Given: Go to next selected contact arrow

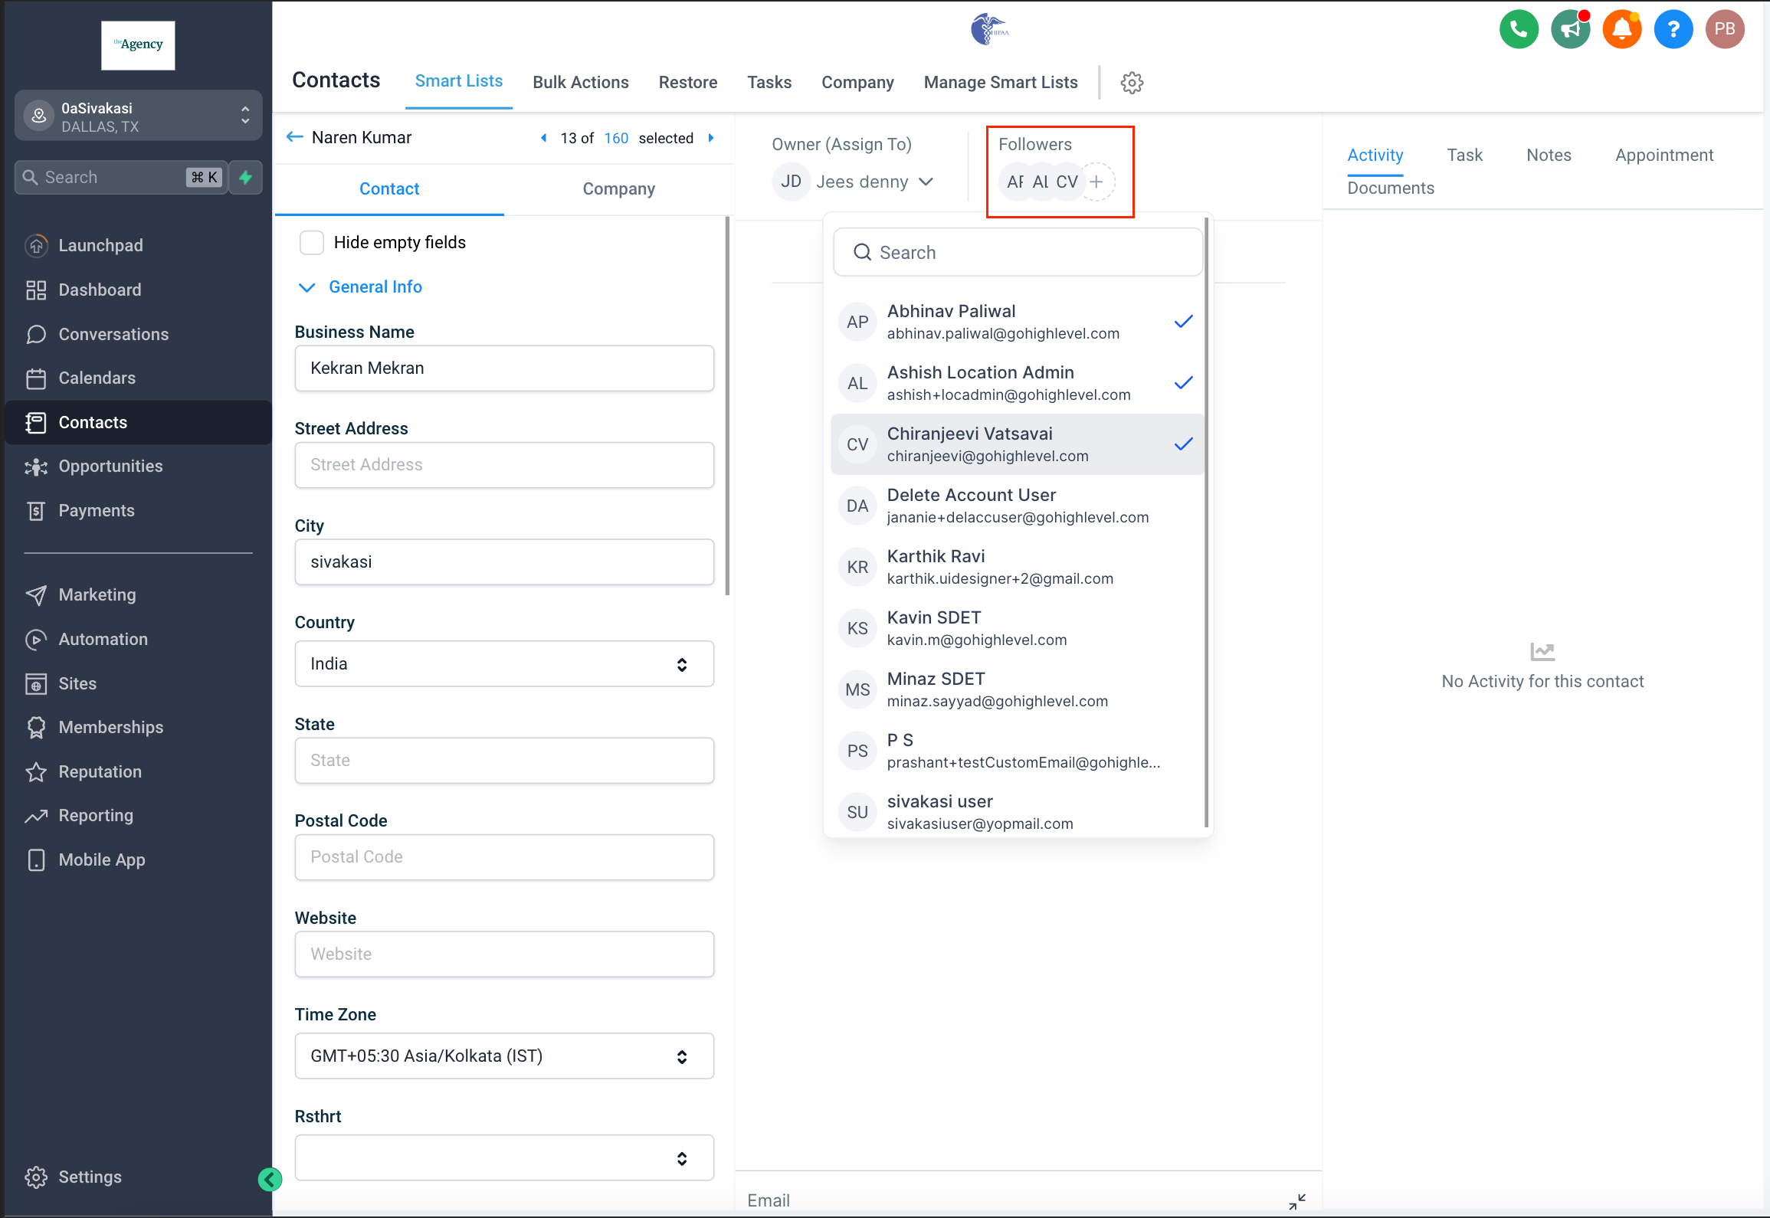Looking at the screenshot, I should [711, 138].
